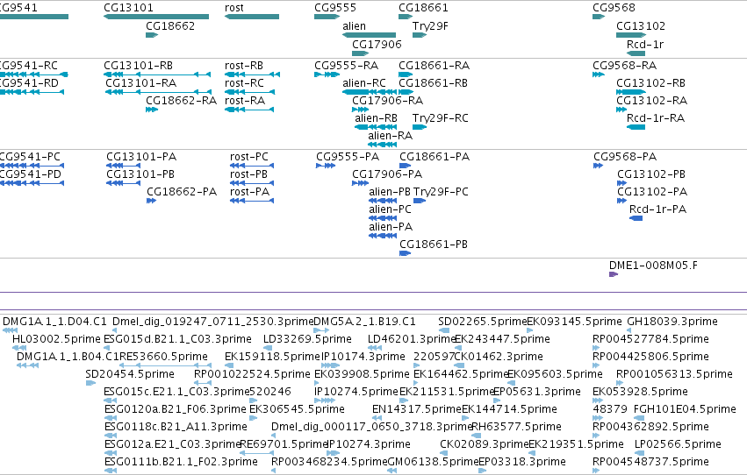The width and height of the screenshot is (747, 475).
Task: Click the Try29F-RC transcript
Action: click(x=420, y=127)
